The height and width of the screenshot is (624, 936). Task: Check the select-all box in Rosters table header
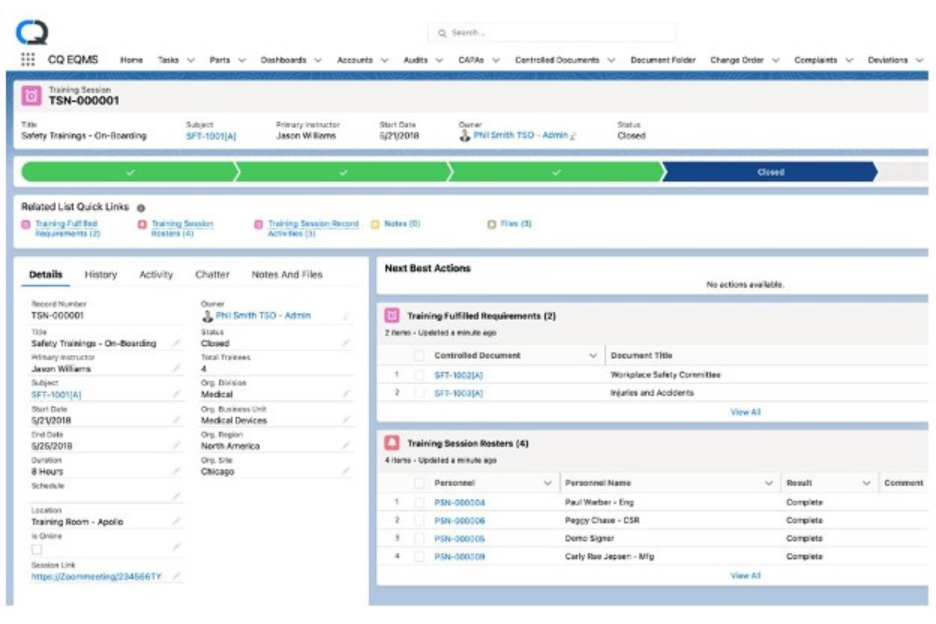(x=419, y=483)
